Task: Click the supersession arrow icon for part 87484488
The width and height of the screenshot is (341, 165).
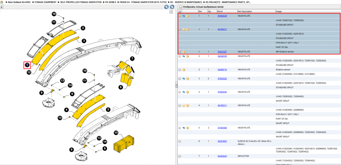Action: pyautogui.click(x=183, y=128)
